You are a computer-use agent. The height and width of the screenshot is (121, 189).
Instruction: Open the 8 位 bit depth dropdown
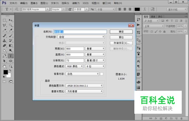95,66
